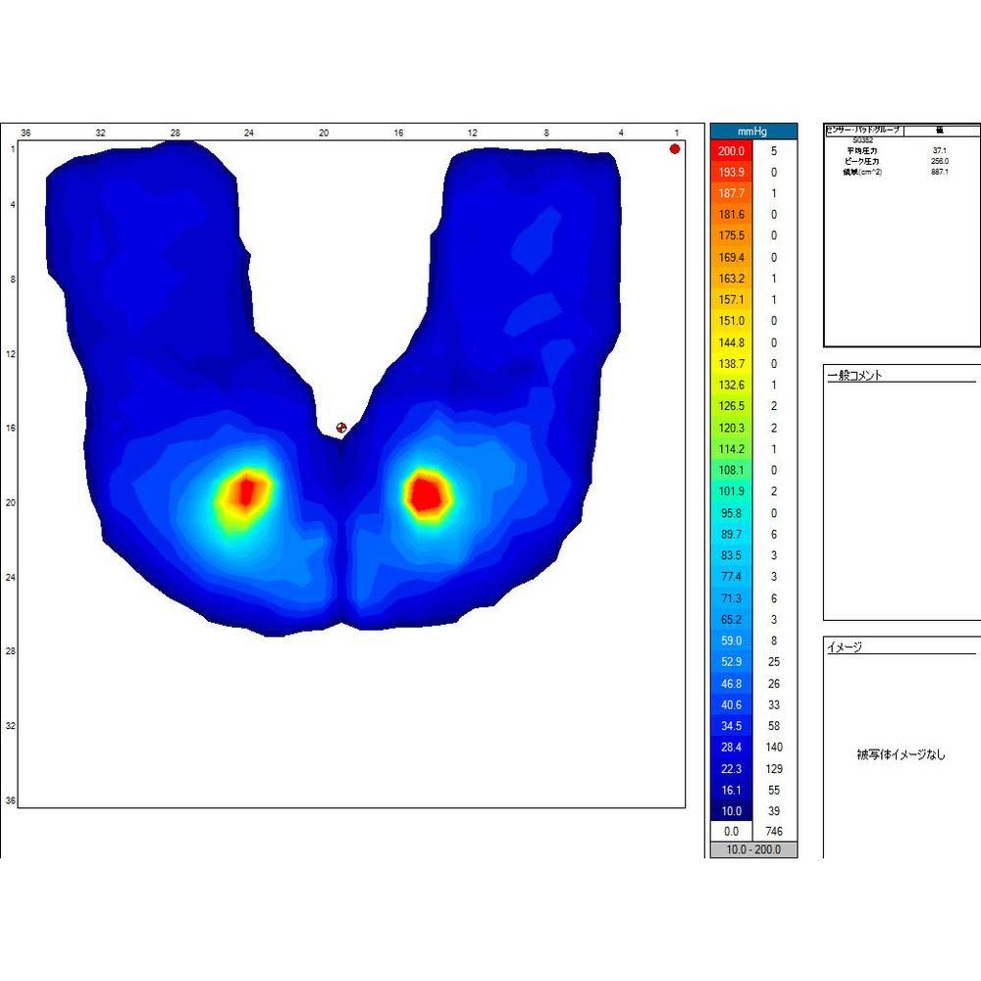
Task: Click the left red peak pressure hotspot
Action: pos(246,489)
